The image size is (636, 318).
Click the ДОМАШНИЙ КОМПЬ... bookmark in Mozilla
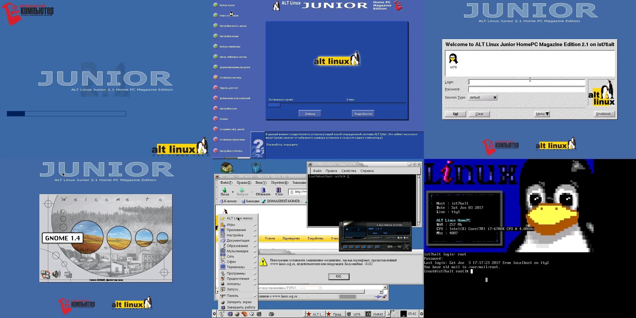(282, 201)
